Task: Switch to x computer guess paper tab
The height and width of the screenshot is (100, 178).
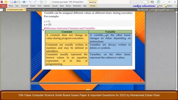Action: [15, 10]
